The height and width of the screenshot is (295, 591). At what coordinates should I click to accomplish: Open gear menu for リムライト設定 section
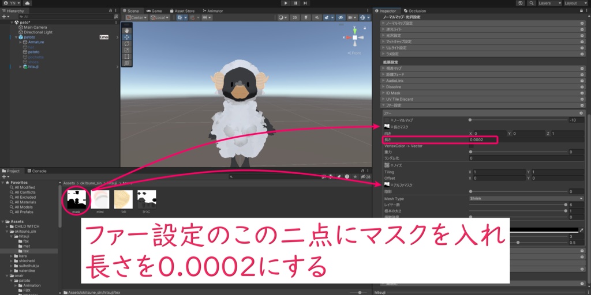click(582, 48)
